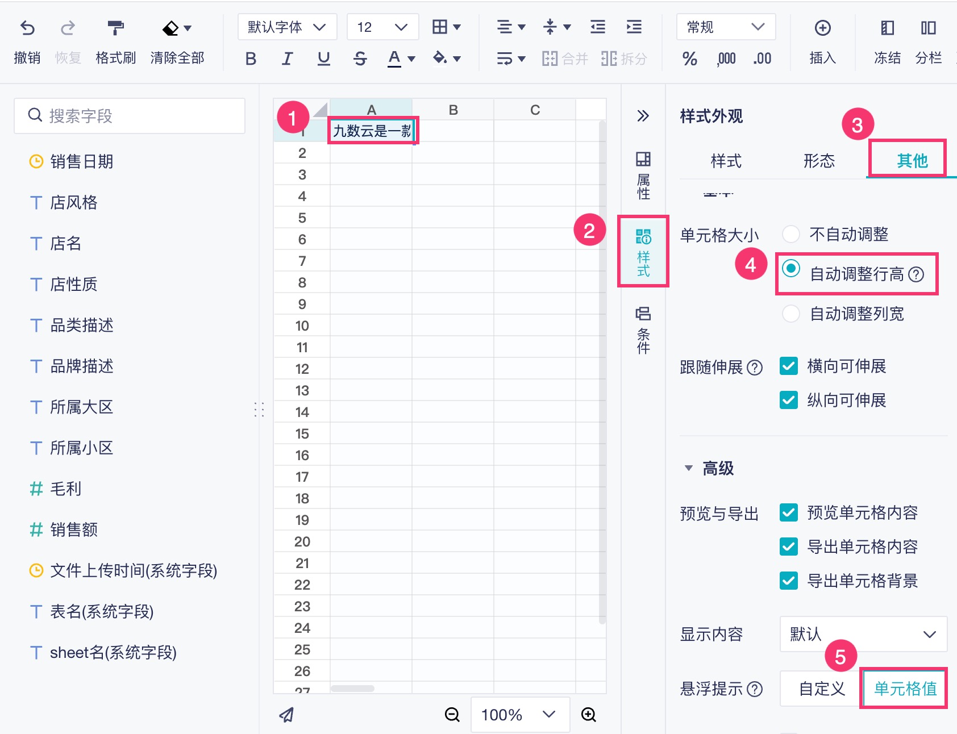Apply the fill color bucket icon
957x734 pixels.
(440, 58)
